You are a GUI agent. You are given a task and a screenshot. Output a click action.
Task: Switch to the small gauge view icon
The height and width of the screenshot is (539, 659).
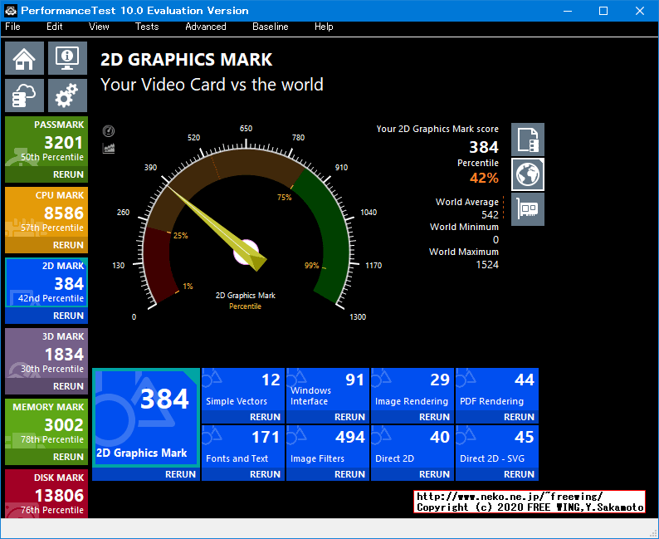(108, 131)
